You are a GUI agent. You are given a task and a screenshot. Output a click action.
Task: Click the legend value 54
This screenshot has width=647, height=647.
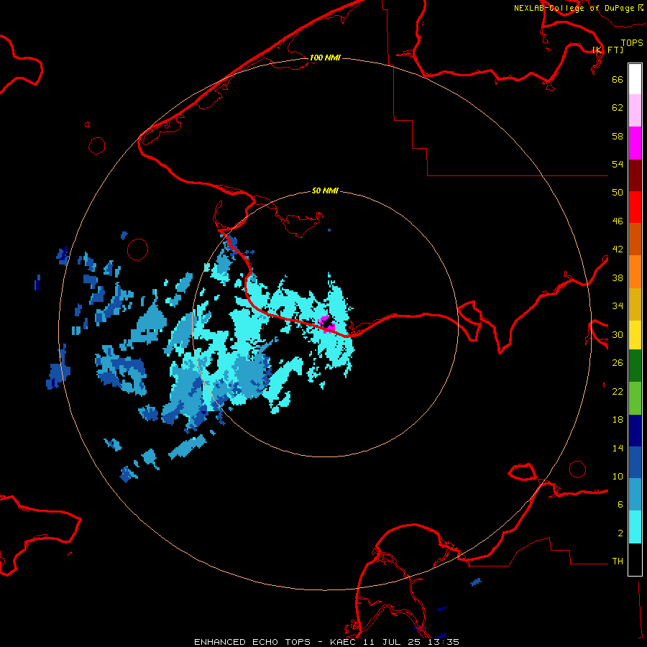[618, 164]
